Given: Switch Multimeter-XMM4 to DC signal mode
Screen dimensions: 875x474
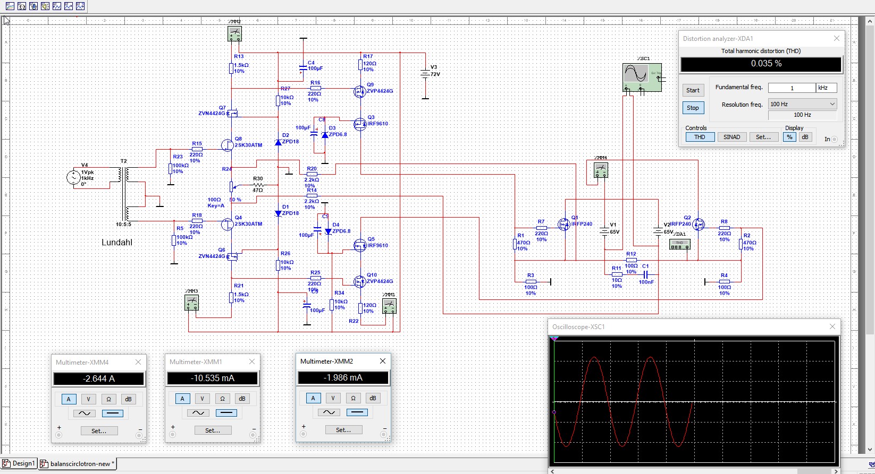Looking at the screenshot, I should [112, 413].
